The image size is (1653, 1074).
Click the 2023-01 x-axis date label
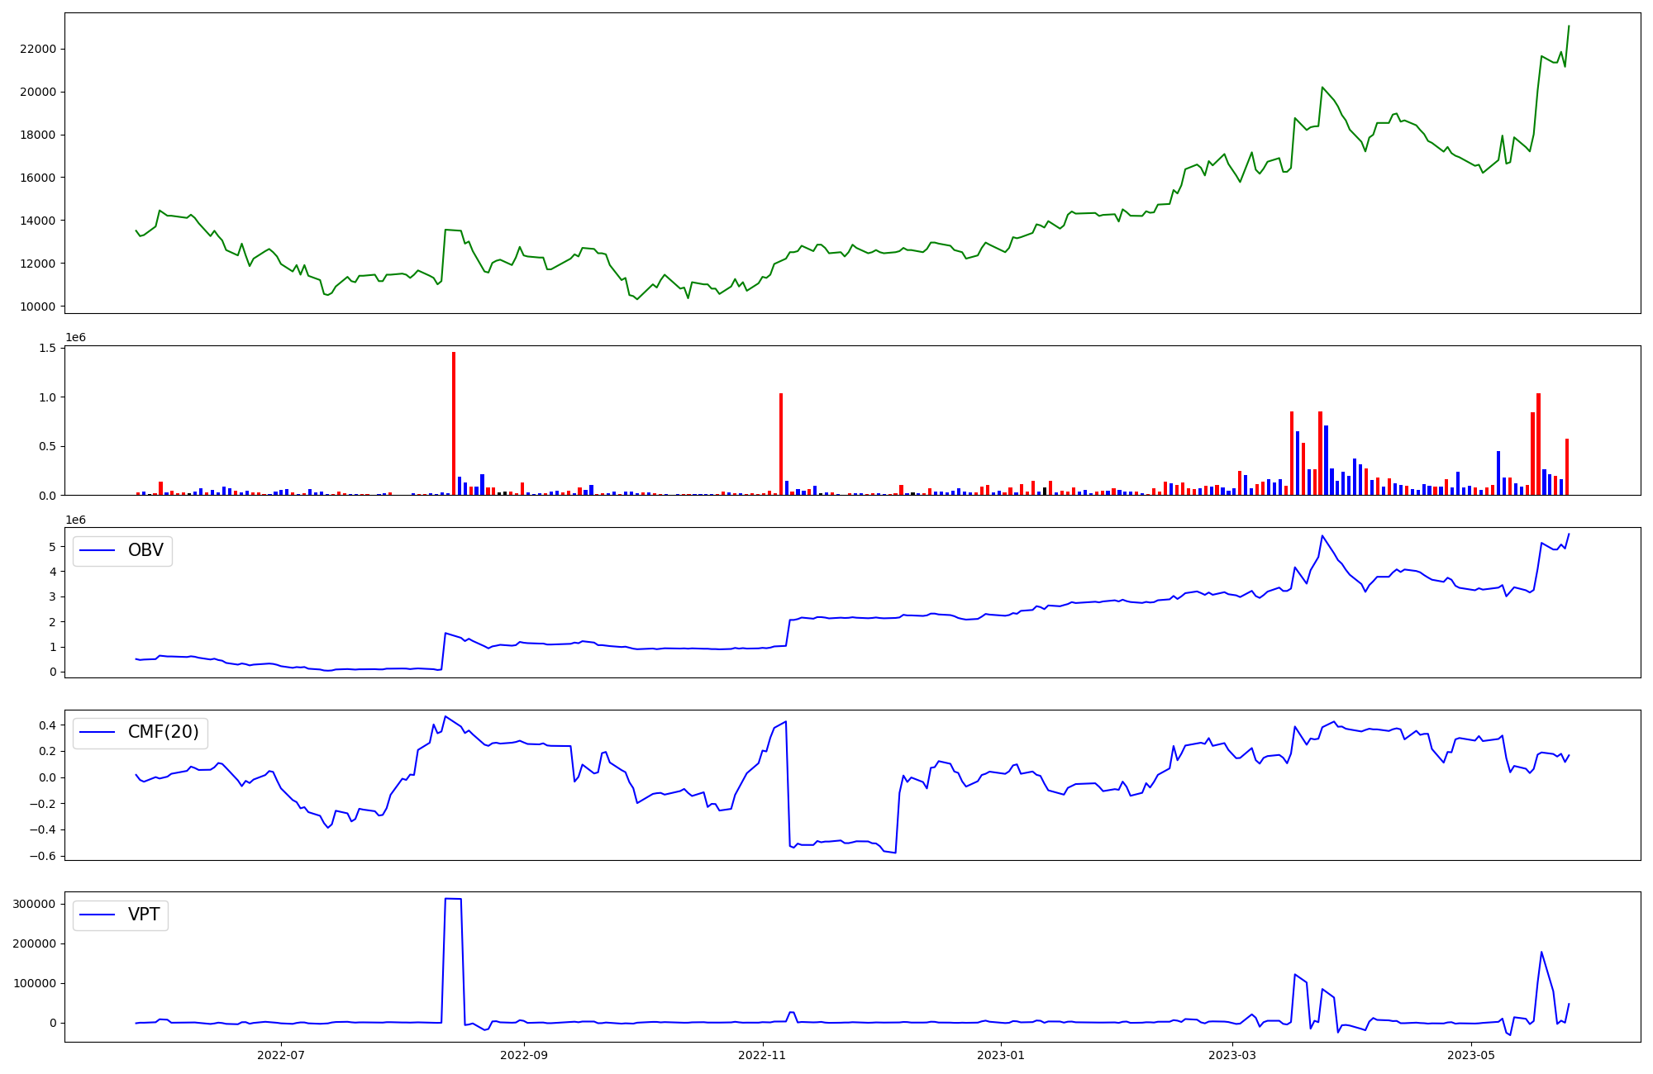[x=1001, y=1055]
